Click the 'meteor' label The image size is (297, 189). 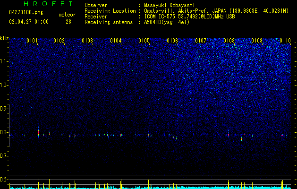tap(67, 15)
